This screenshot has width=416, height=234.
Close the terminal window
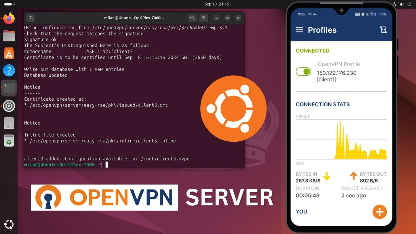pos(238,18)
